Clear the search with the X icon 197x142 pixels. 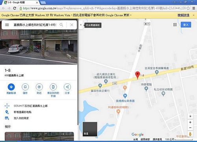(x=72, y=25)
